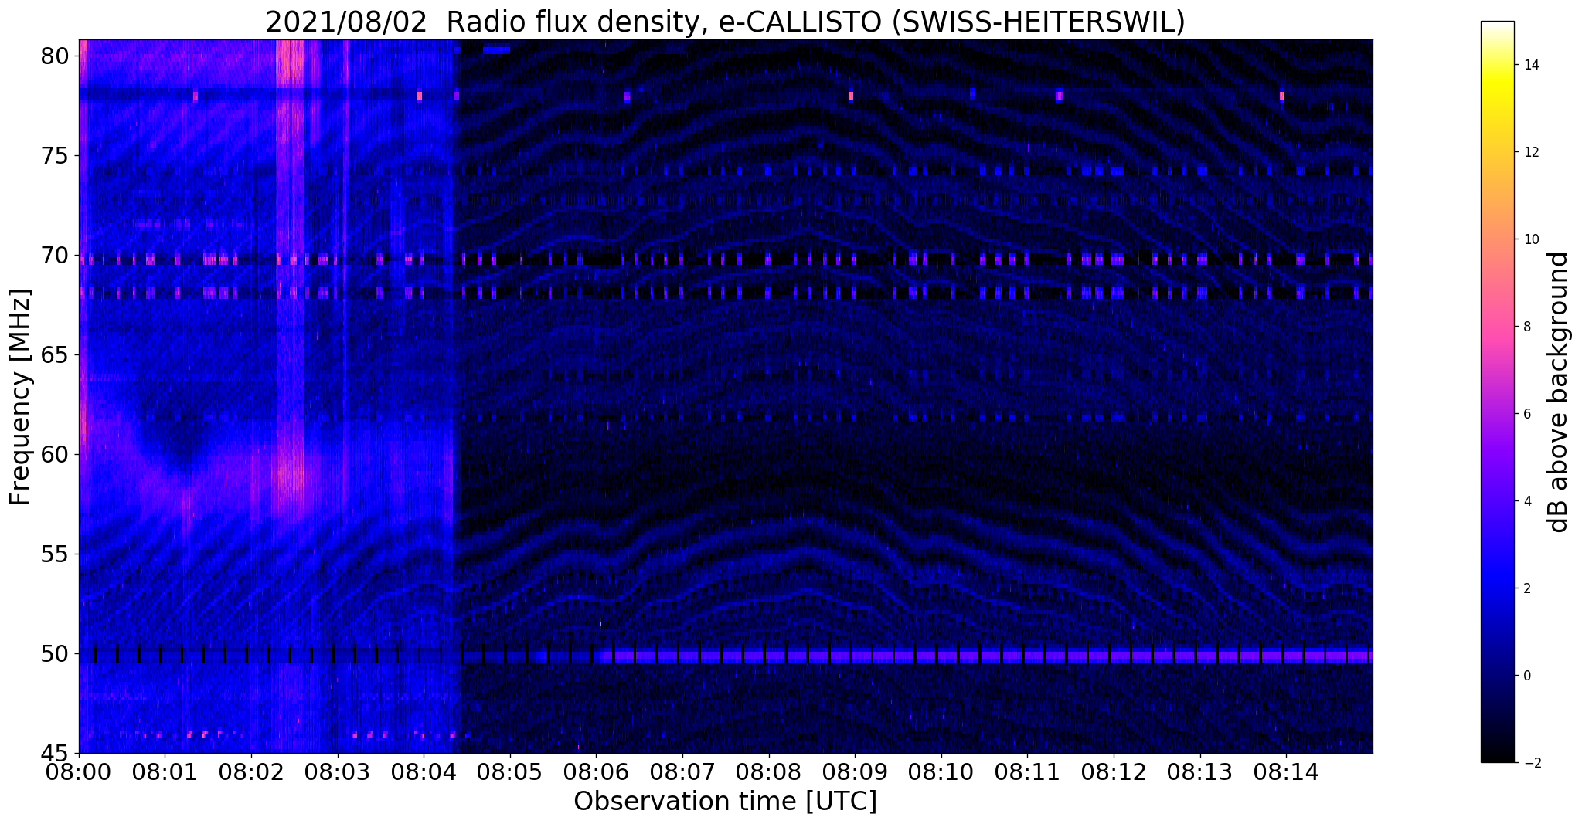Click the 08:01 time tick label
Screen dimensions: 1582x824
(165, 771)
